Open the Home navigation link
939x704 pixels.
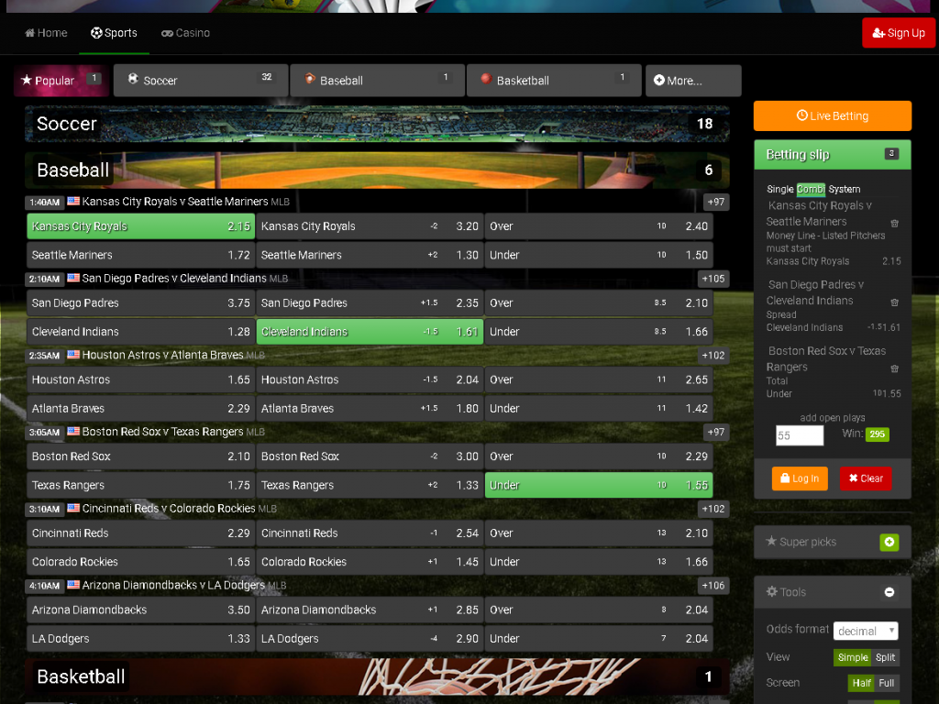pos(46,33)
